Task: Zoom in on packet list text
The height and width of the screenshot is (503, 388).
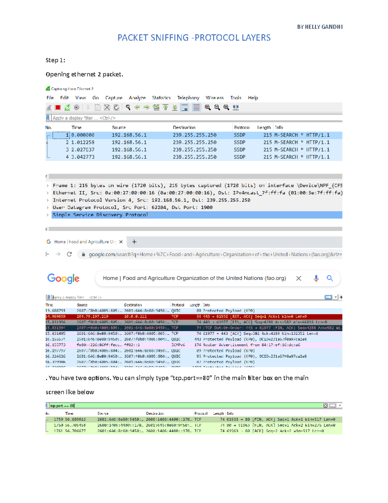Action: 207,107
